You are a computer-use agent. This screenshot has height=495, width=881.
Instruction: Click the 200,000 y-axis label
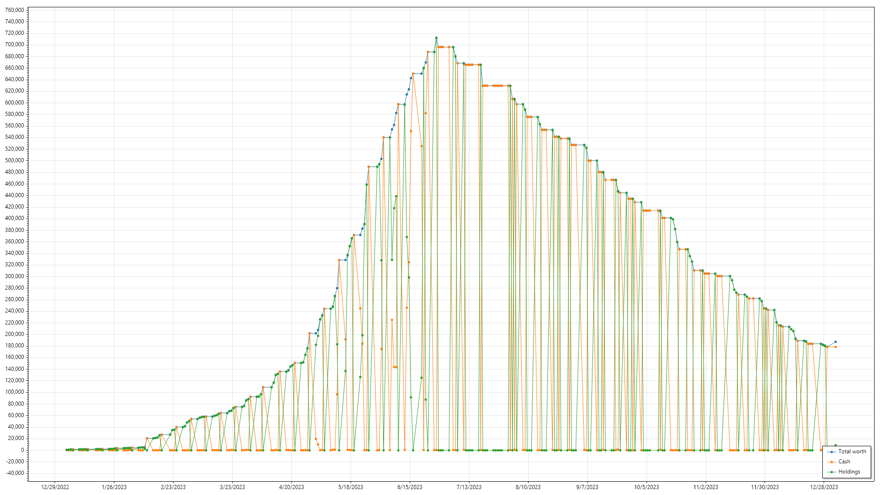[15, 334]
